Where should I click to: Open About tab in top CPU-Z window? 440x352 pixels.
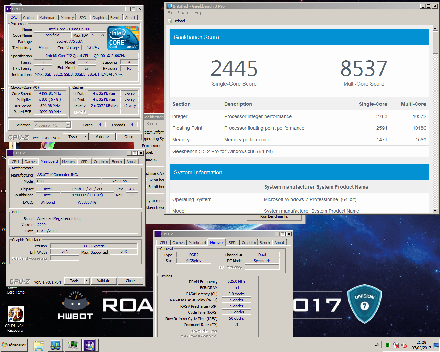pyautogui.click(x=130, y=18)
